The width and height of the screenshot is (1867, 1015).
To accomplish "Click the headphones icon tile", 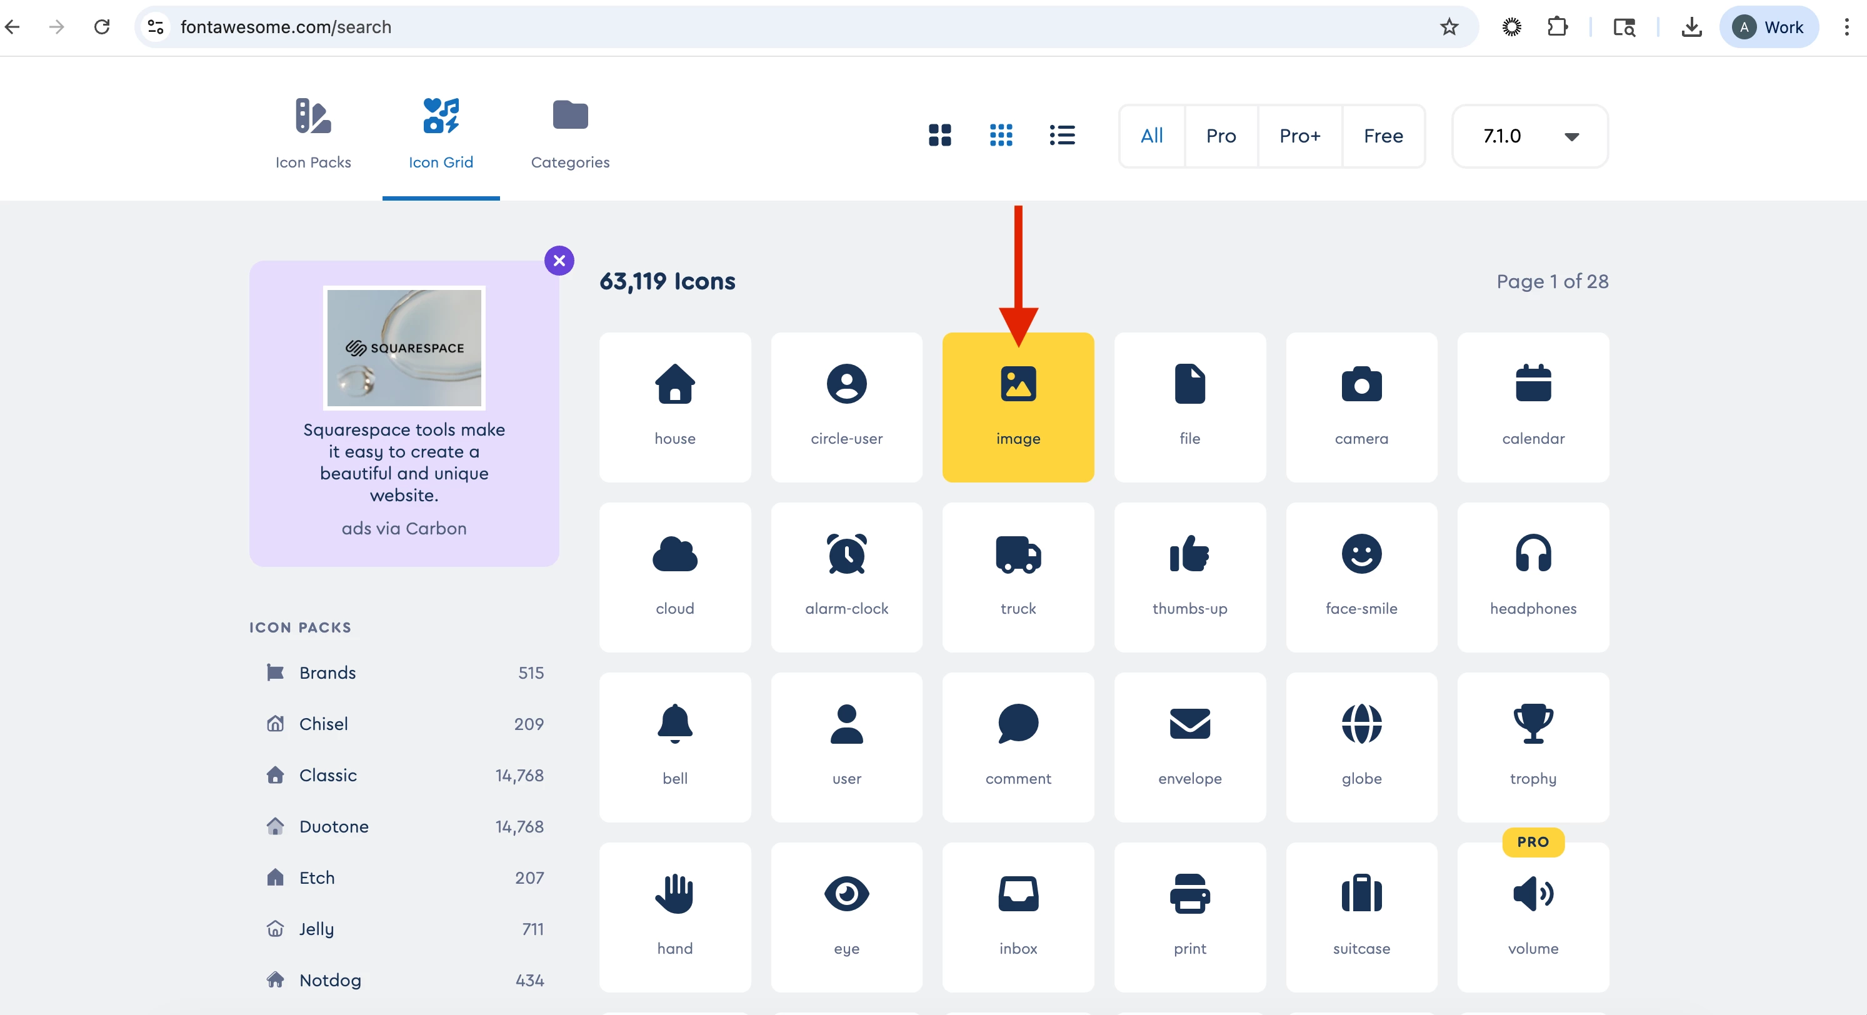I will click(1532, 577).
